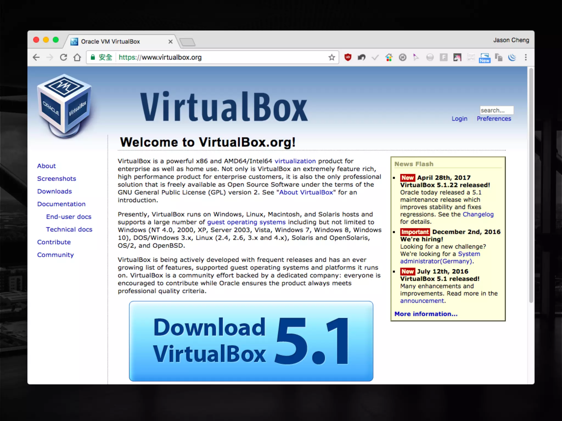This screenshot has width=562, height=421.
Task: Click the jQuery wave extension icon
Action: point(512,57)
